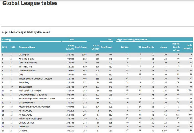Select 'Skadden Arps Slate Meagher & Flom'
194x133 pixels.
(x=37, y=99)
